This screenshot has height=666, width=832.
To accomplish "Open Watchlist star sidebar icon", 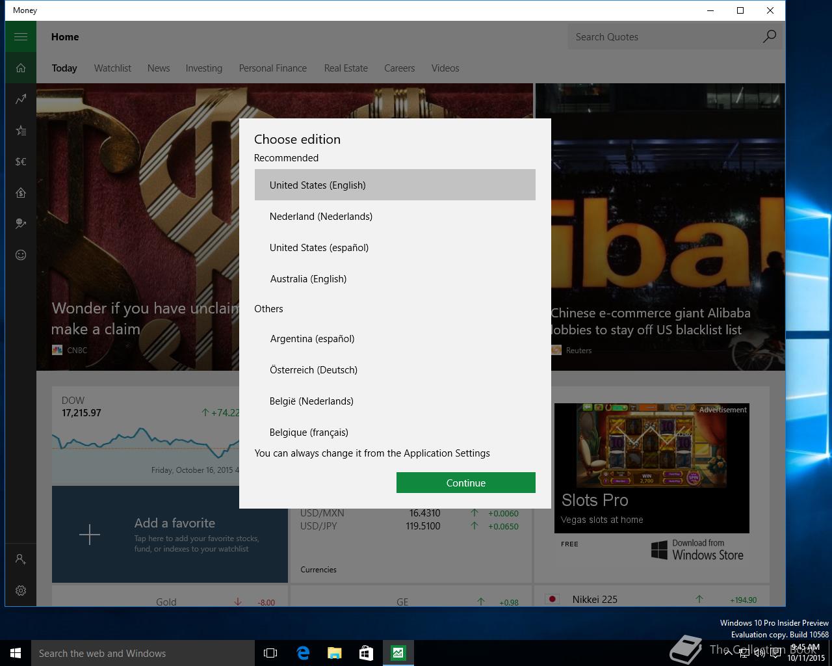I will (21, 131).
